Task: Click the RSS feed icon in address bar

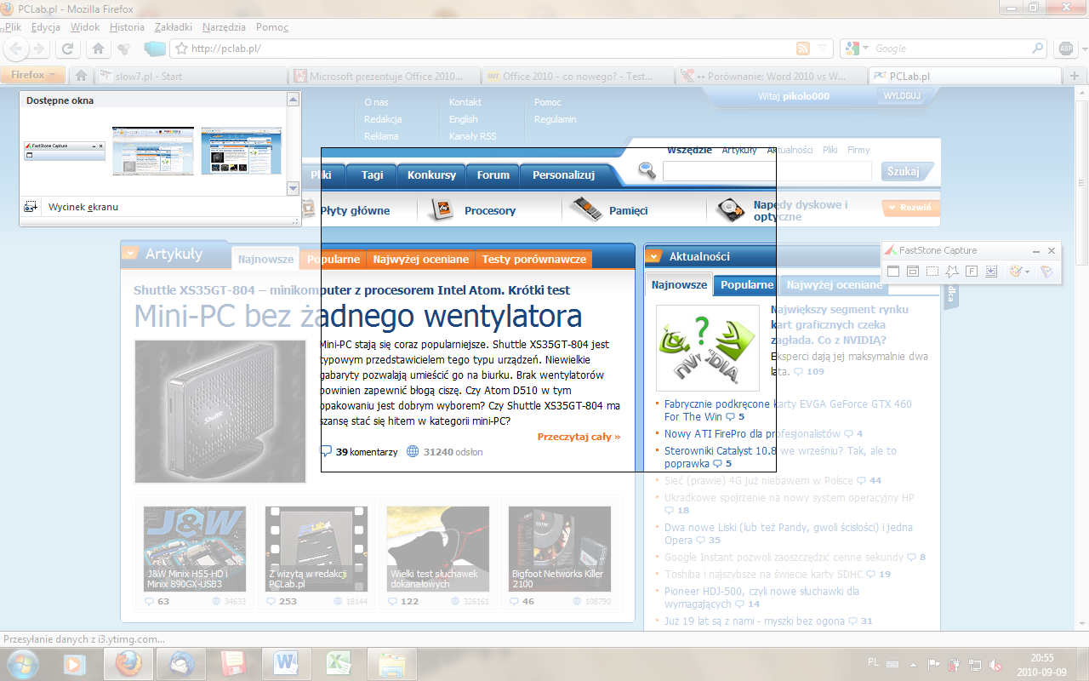Action: [802, 49]
